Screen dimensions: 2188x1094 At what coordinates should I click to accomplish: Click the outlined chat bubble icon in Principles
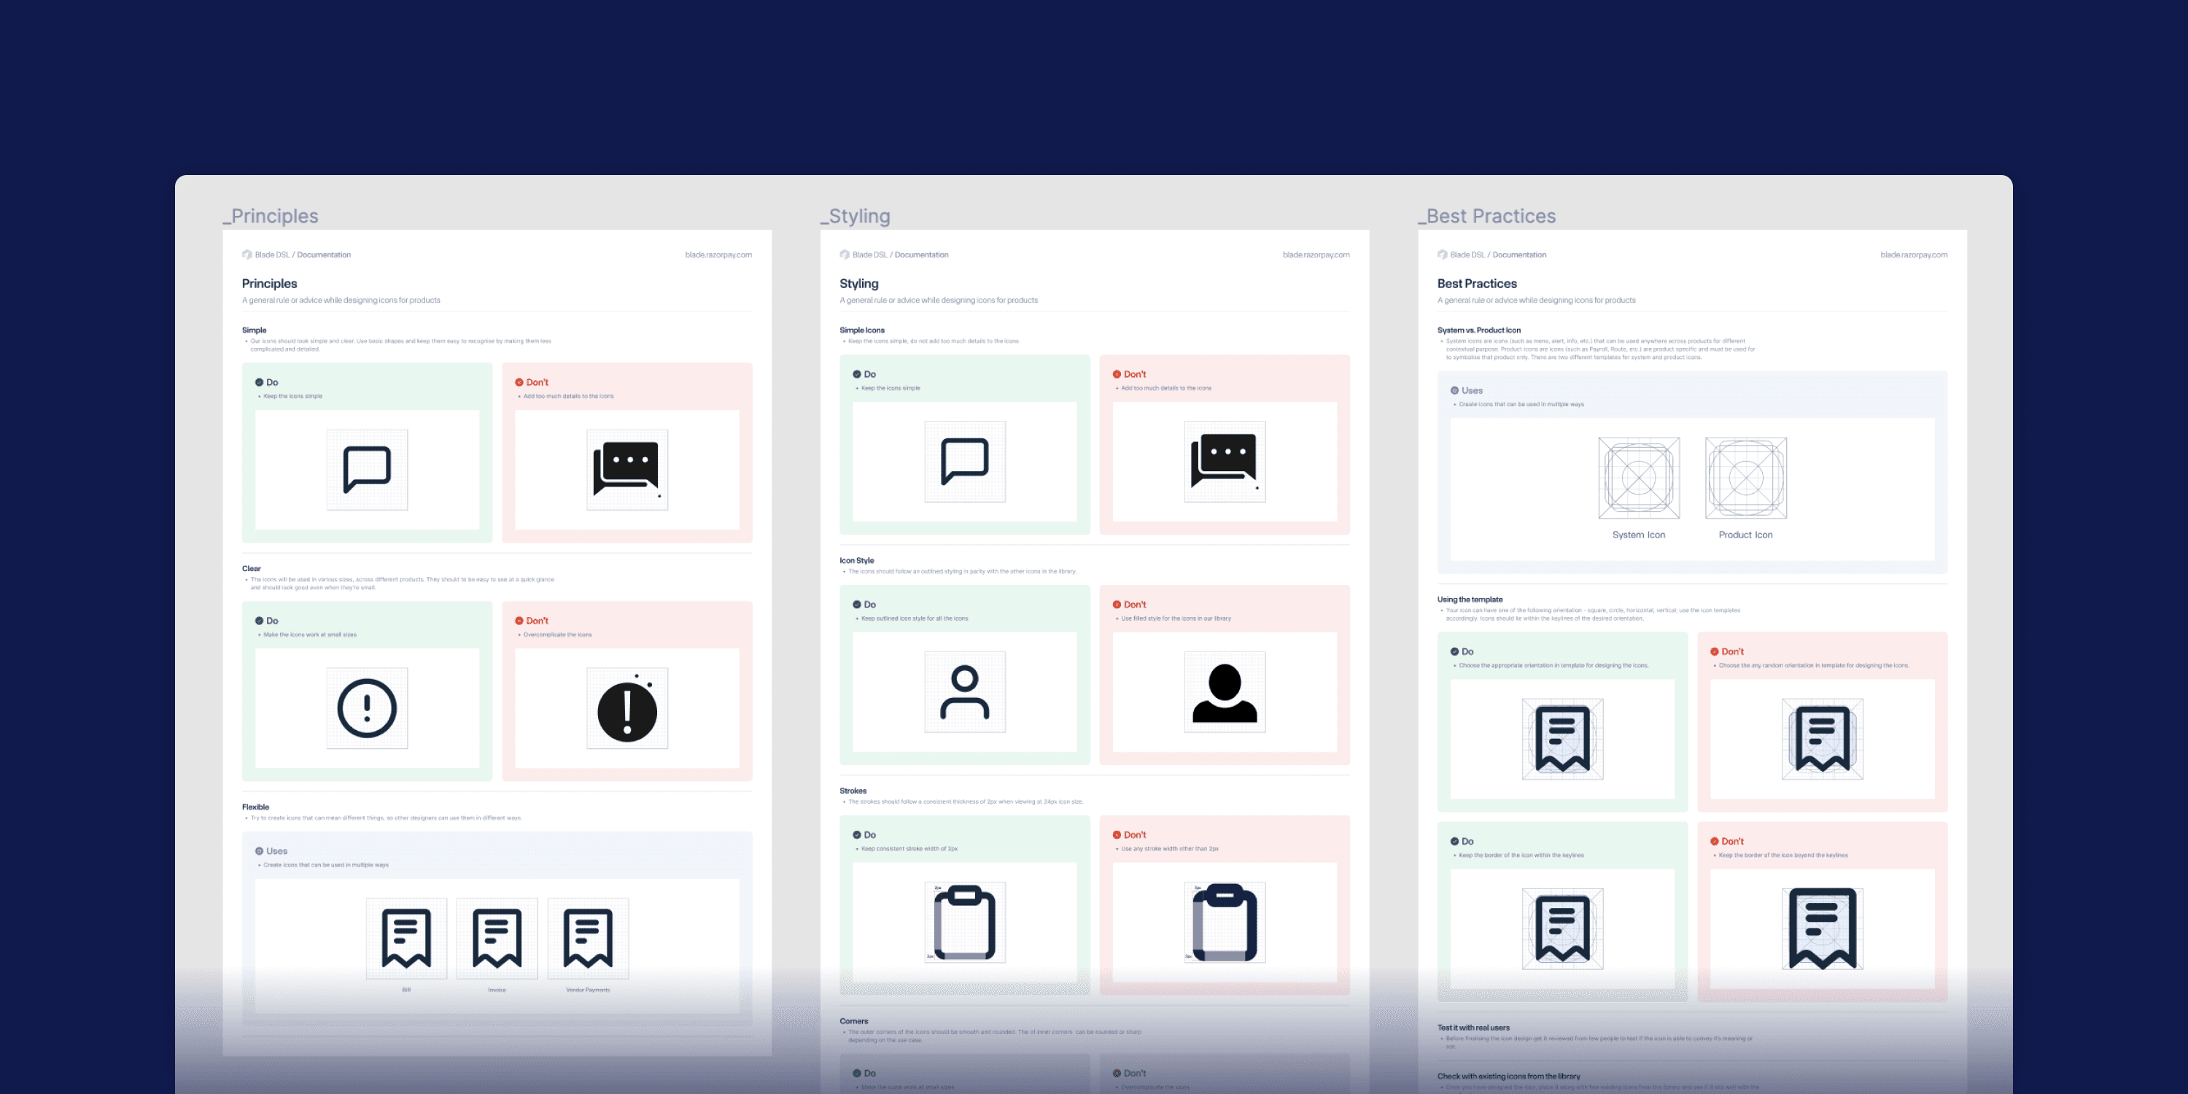click(367, 469)
